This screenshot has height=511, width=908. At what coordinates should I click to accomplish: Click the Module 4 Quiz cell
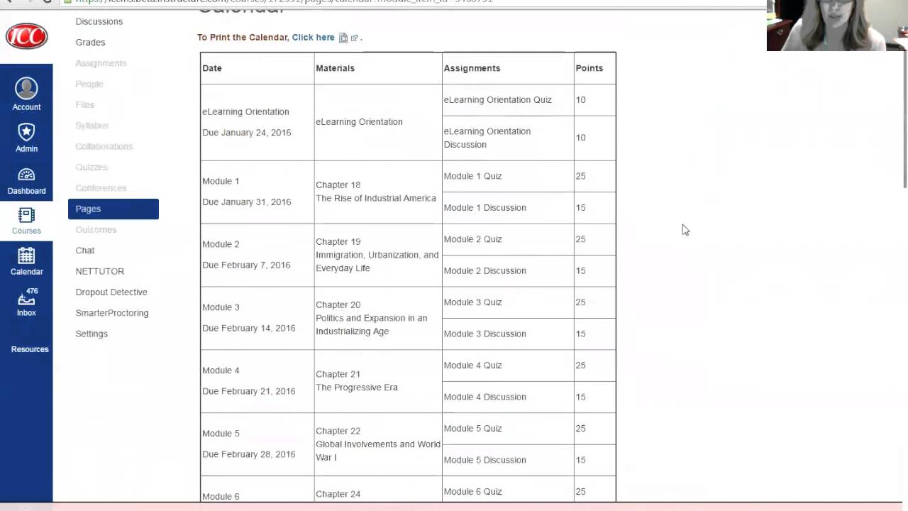point(508,366)
